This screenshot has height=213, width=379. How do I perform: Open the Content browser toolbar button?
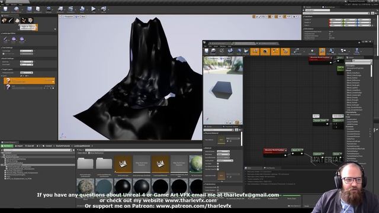[29, 9]
